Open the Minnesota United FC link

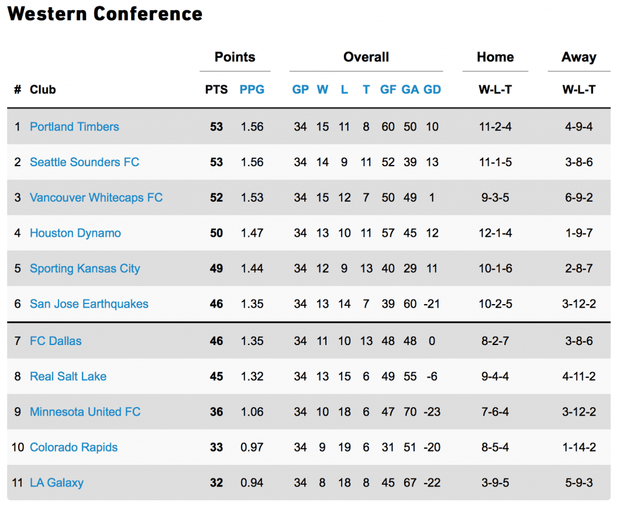86,411
